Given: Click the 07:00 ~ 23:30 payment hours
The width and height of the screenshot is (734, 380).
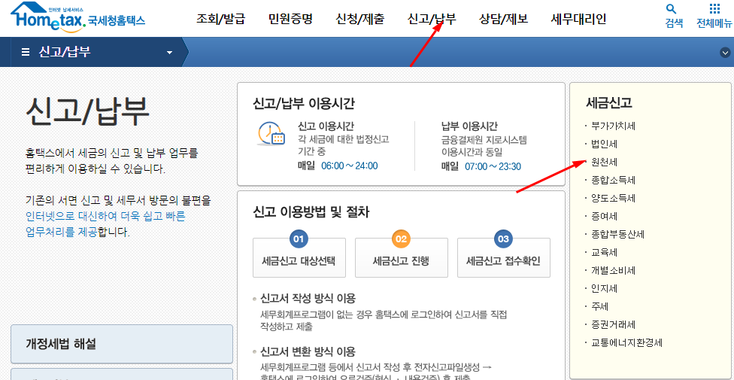Looking at the screenshot, I should pyautogui.click(x=493, y=166).
